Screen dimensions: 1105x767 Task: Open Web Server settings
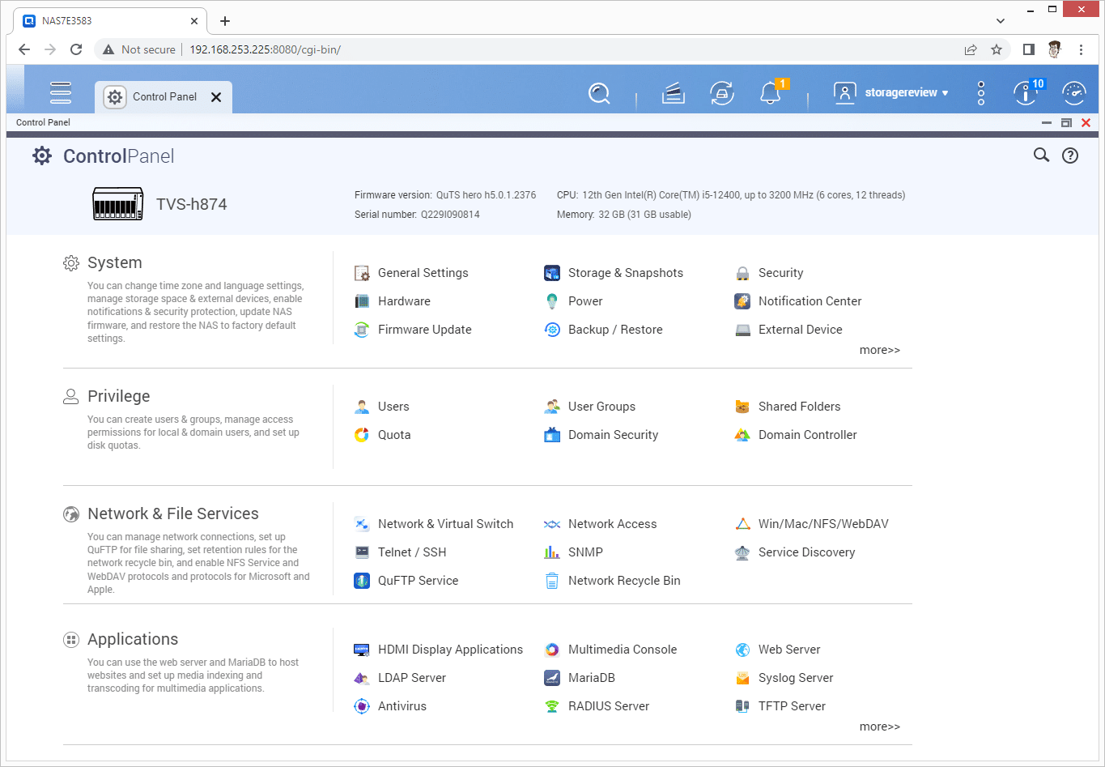coord(789,650)
